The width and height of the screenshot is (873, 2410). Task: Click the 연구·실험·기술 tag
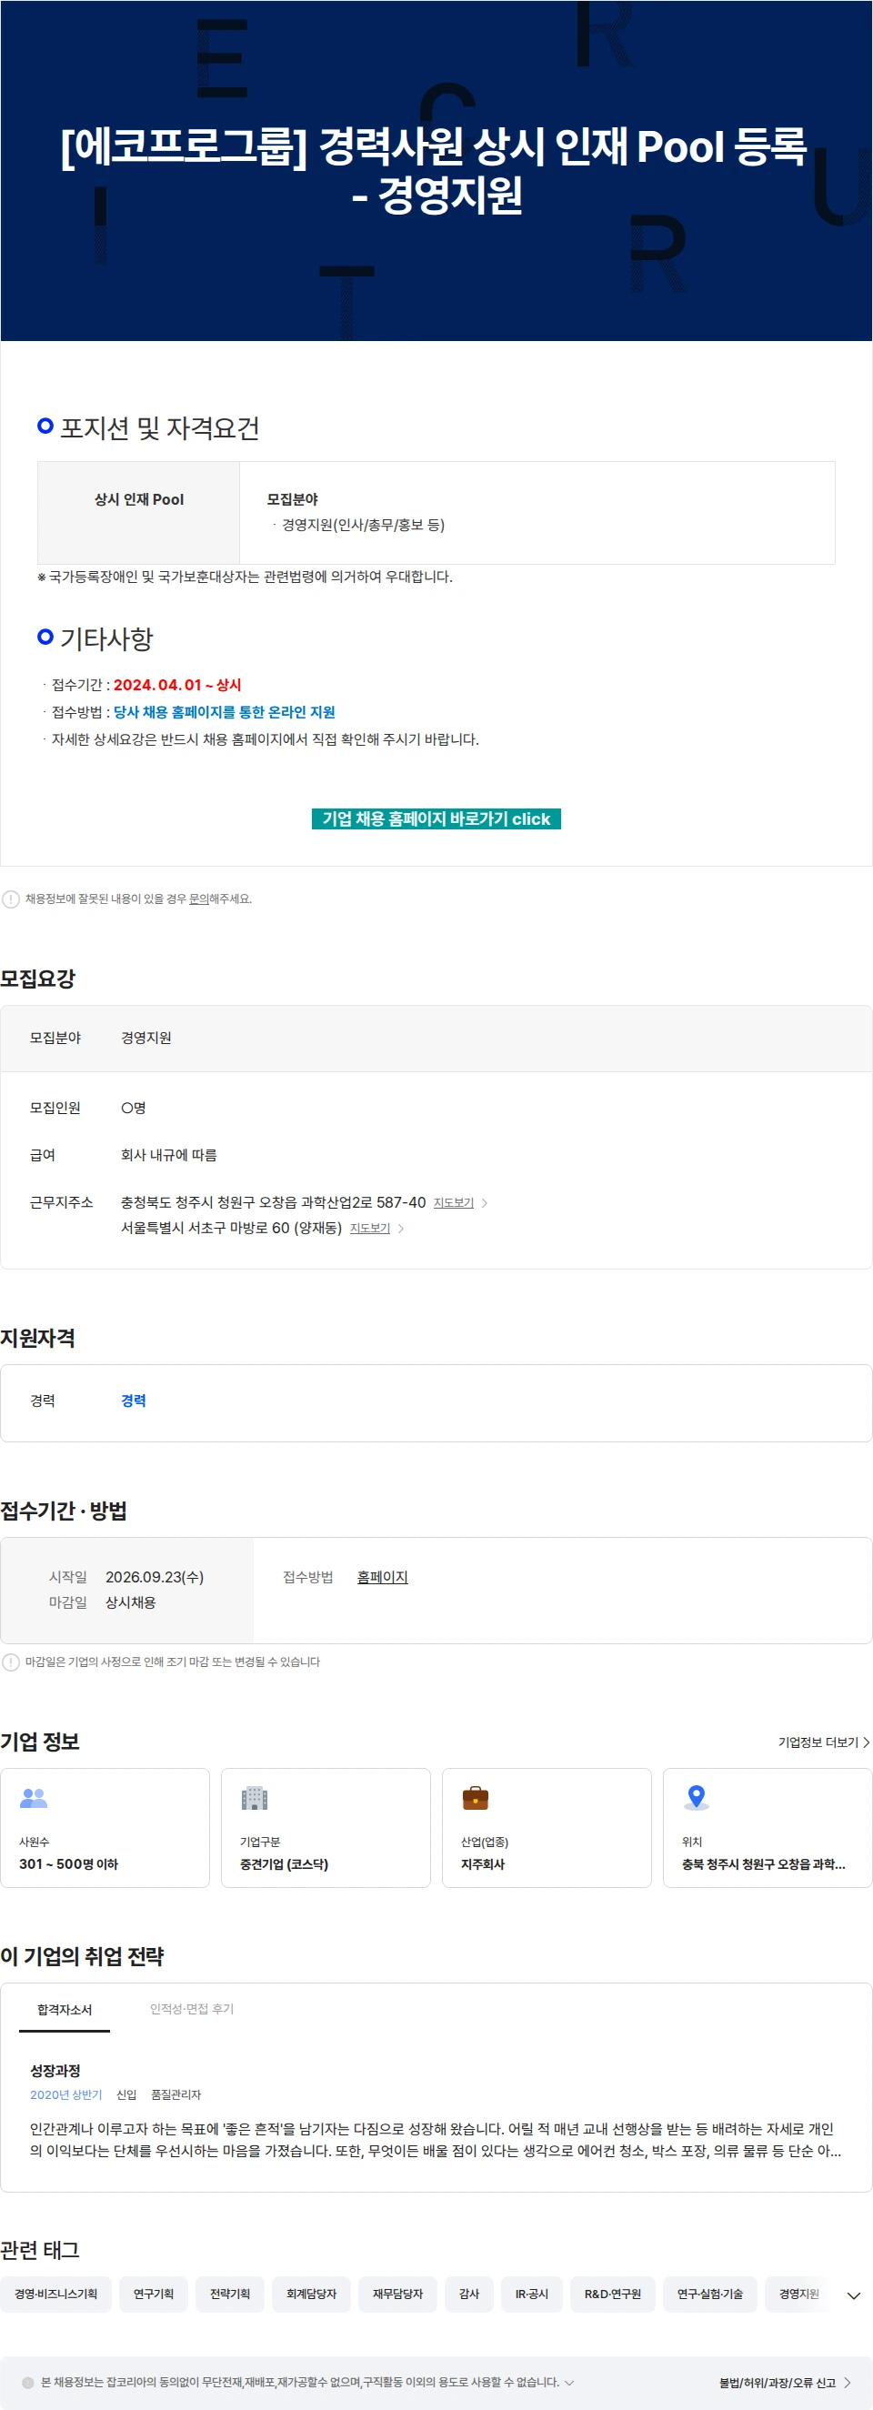click(x=710, y=2294)
